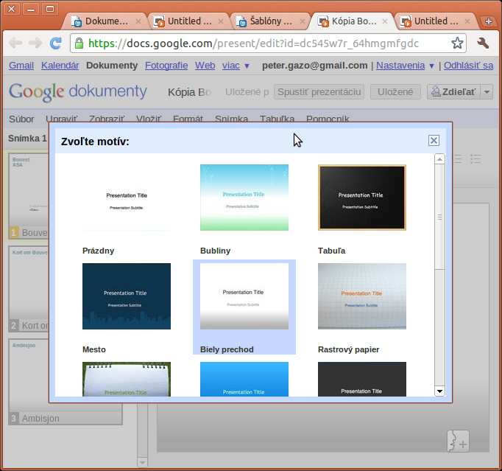The width and height of the screenshot is (502, 471).
Task: Open the Fotografie link
Action: click(x=166, y=66)
